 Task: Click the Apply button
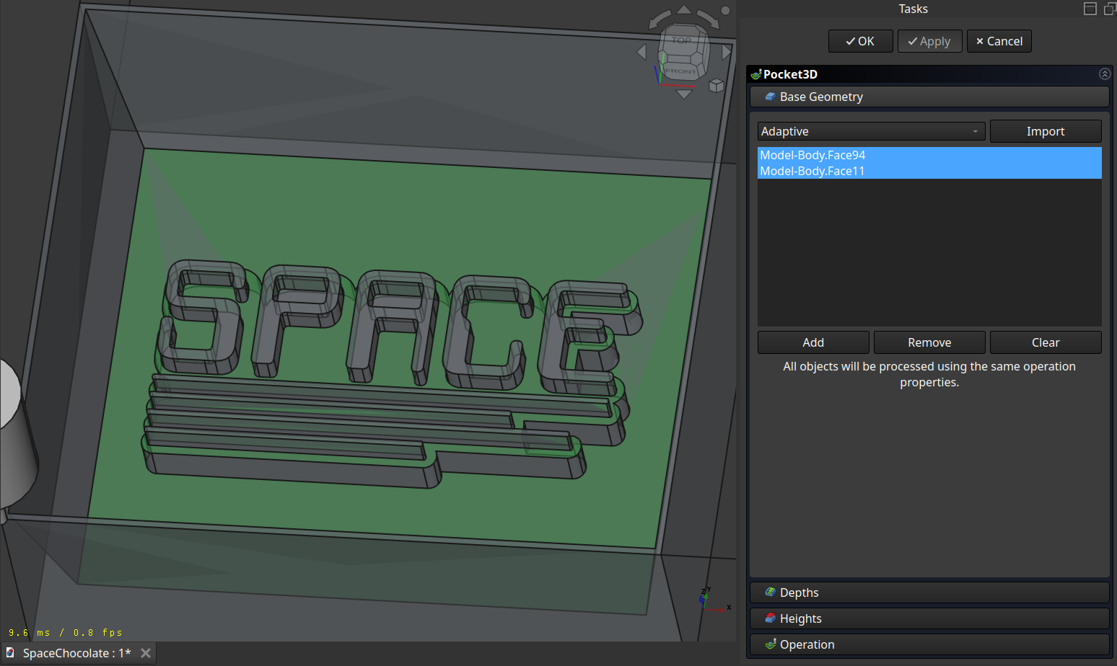click(x=929, y=41)
